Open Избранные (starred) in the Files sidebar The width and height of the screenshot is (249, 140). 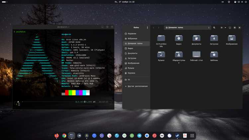pyautogui.click(x=136, y=38)
